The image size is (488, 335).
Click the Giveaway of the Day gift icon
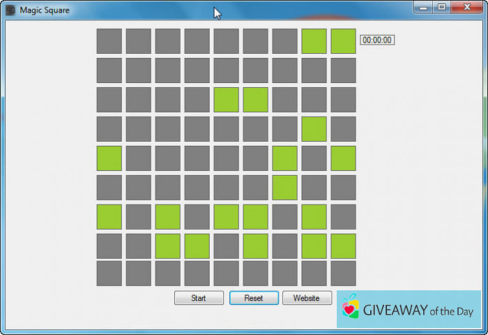coord(350,308)
